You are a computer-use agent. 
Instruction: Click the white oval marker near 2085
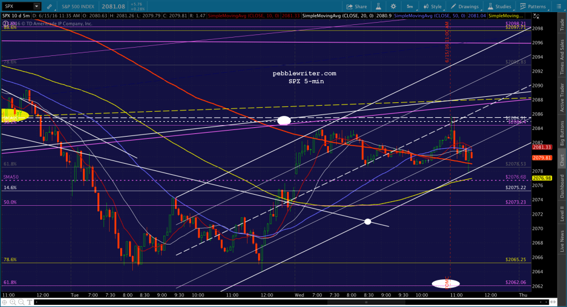[284, 120]
